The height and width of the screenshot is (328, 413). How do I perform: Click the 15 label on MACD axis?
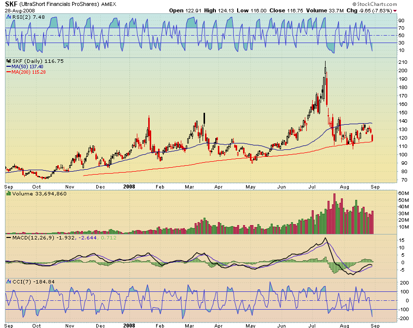tap(402, 240)
